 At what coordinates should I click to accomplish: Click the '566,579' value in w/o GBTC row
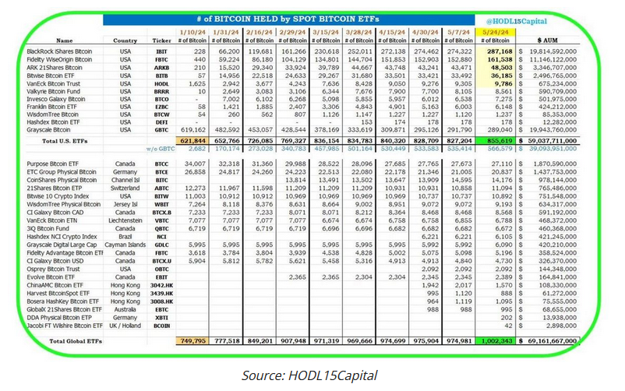(500, 149)
